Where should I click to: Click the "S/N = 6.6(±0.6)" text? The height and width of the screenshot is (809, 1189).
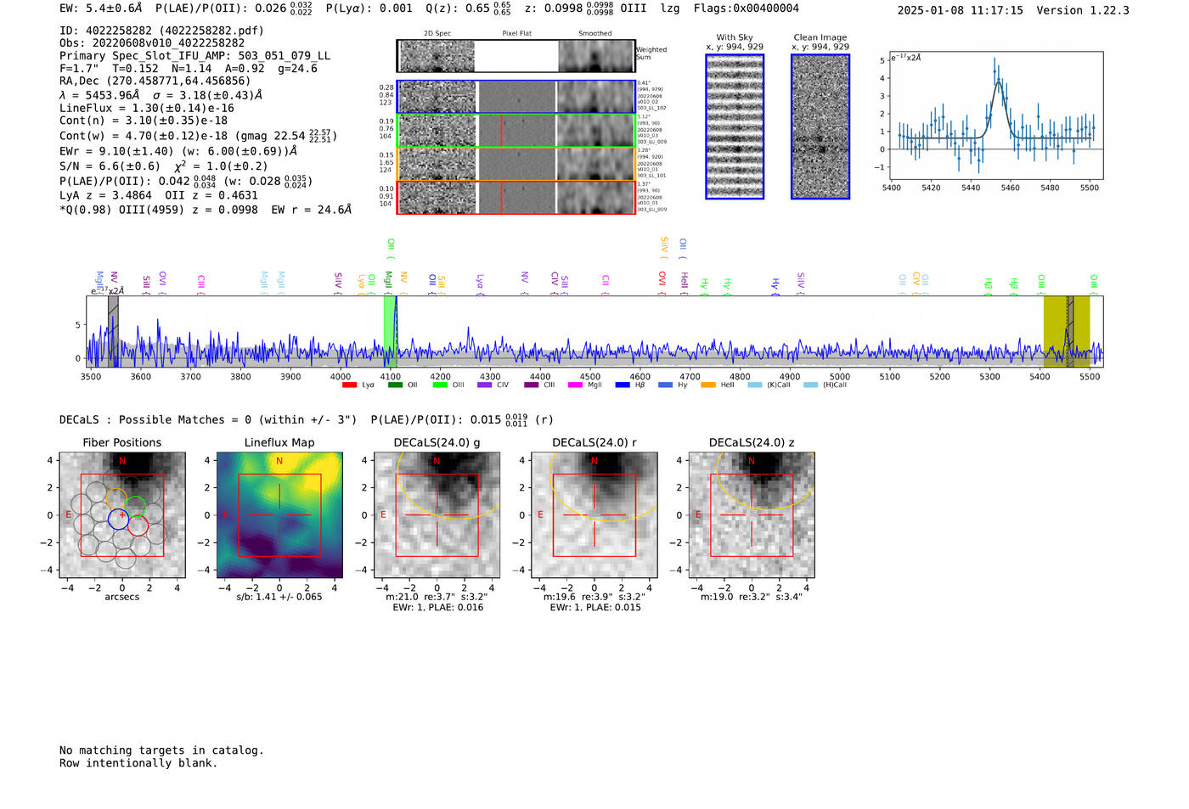110,166
